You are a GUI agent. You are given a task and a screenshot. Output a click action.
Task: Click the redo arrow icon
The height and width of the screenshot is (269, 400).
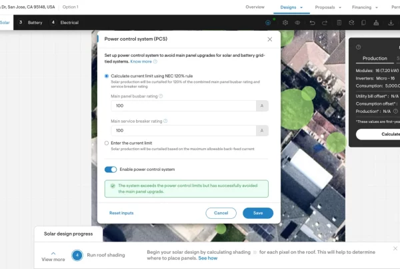coord(324,22)
